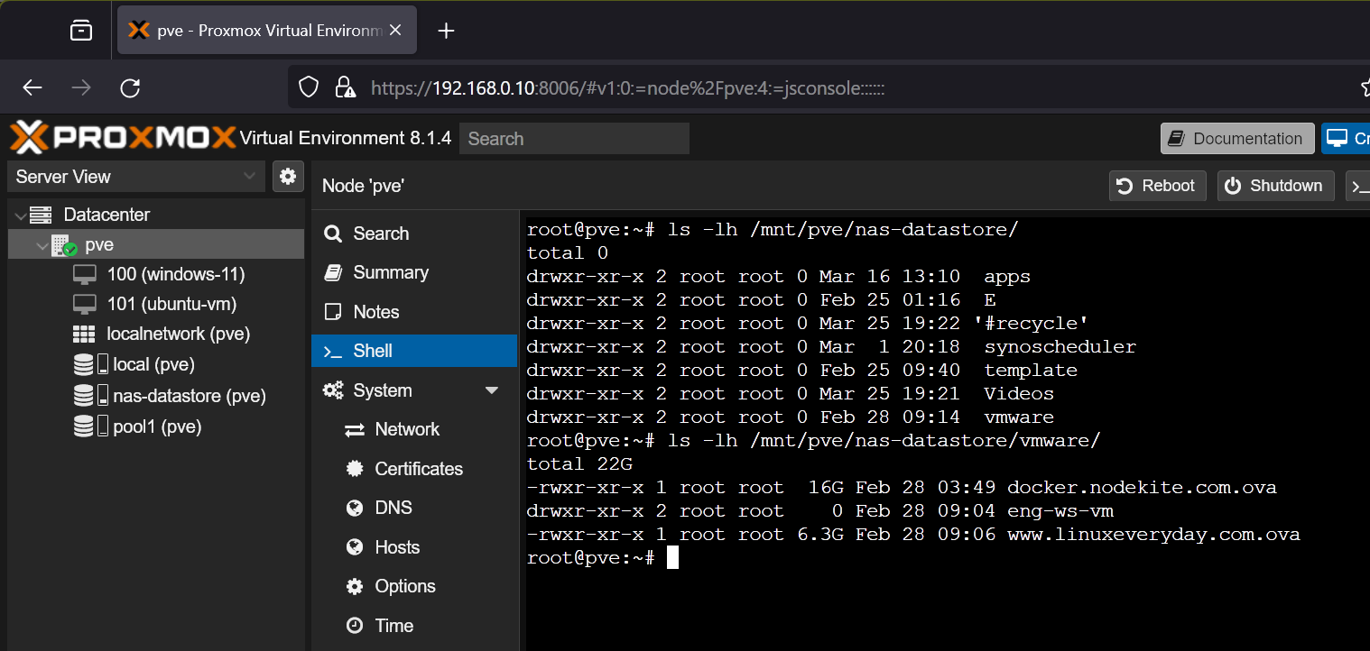Click the browser reload icon

(x=130, y=87)
